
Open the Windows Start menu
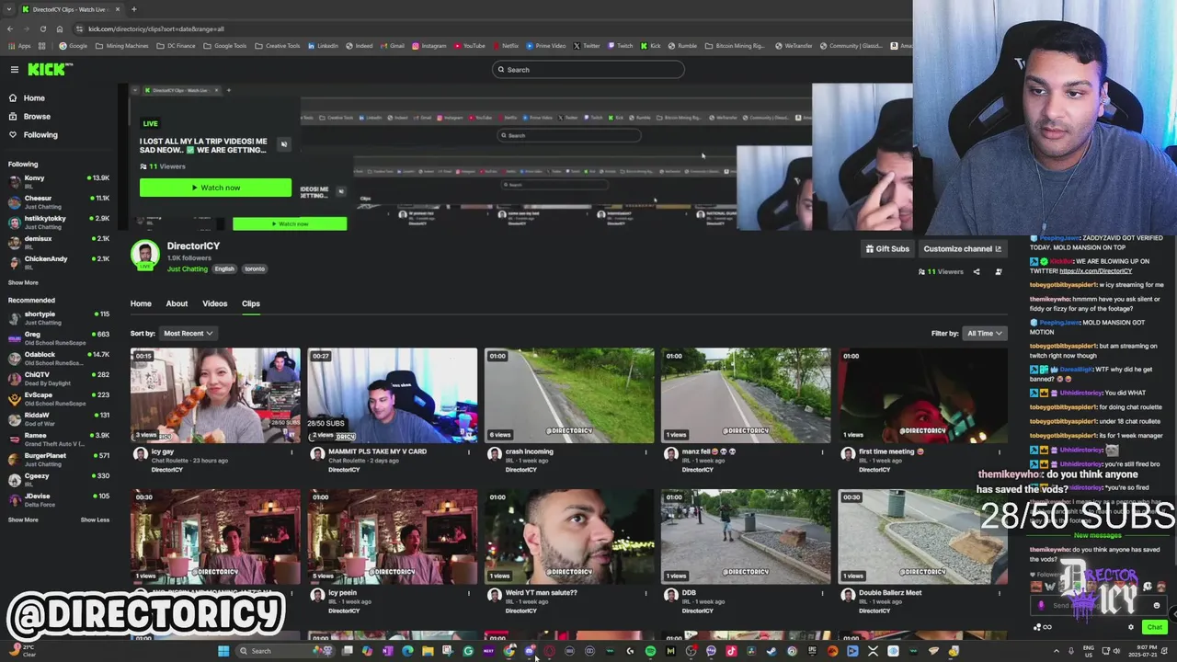(223, 651)
